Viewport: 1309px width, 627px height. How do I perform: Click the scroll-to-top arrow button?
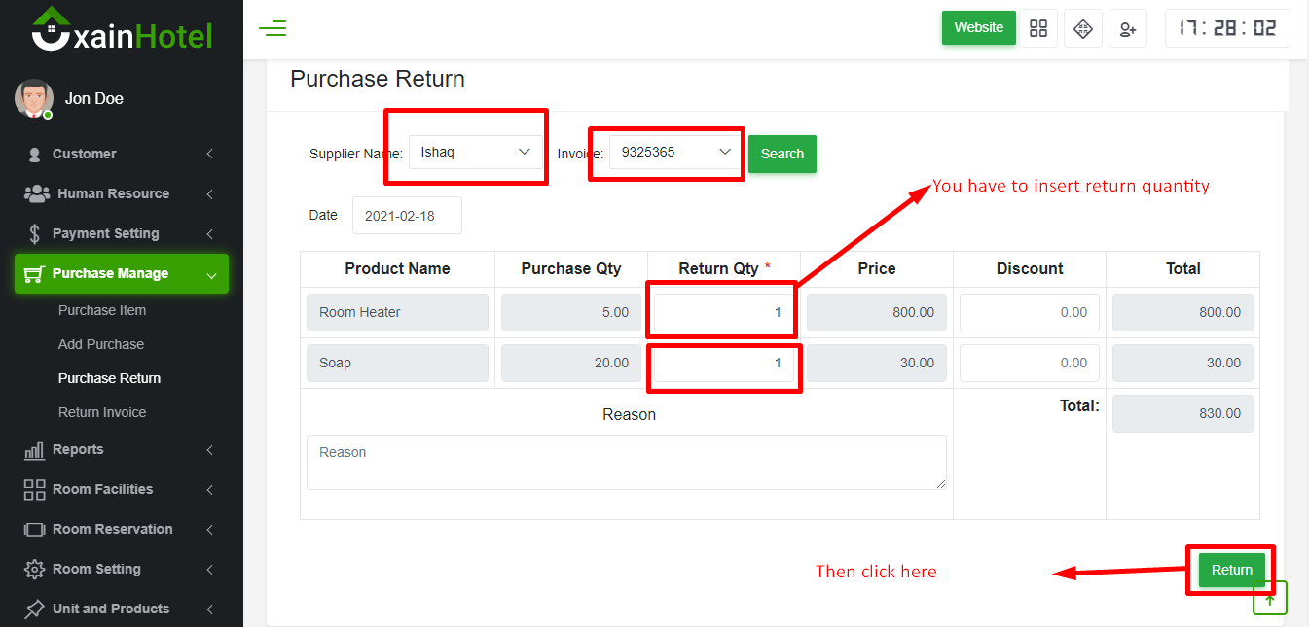pos(1269,599)
